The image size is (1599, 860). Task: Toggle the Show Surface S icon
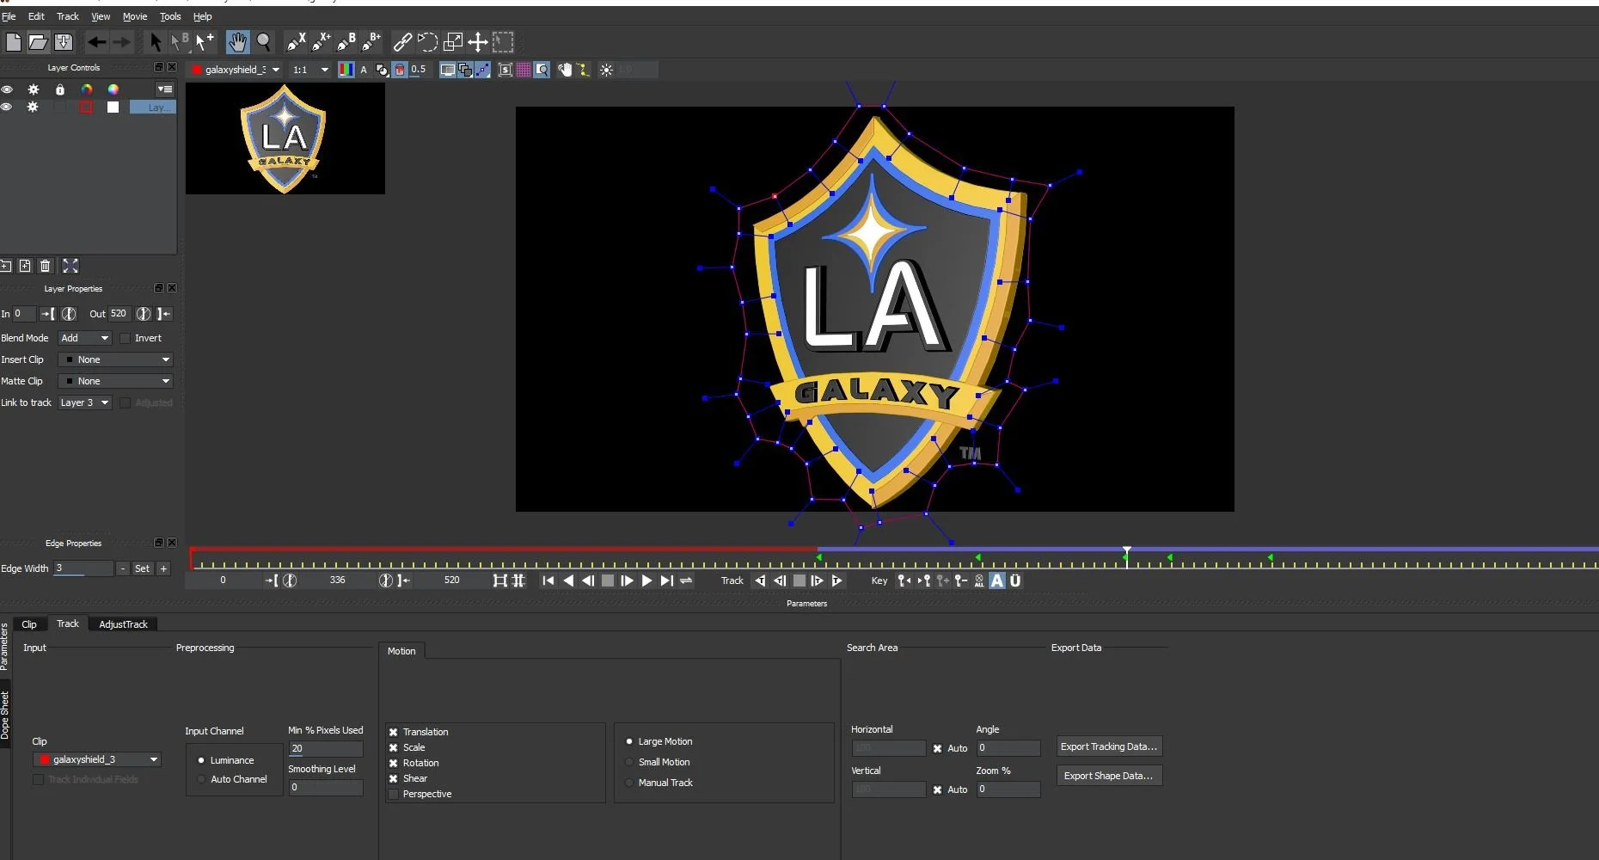pyautogui.click(x=505, y=70)
